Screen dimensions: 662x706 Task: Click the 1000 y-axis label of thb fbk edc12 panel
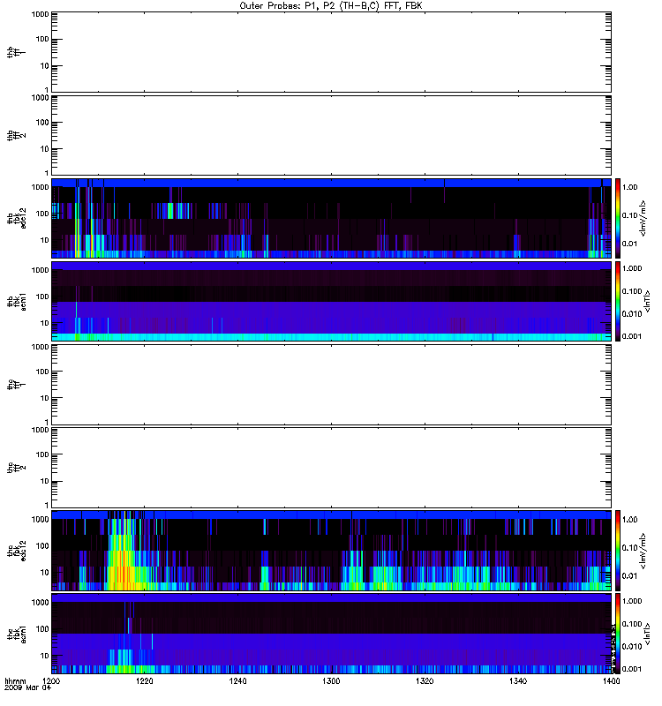[40, 187]
